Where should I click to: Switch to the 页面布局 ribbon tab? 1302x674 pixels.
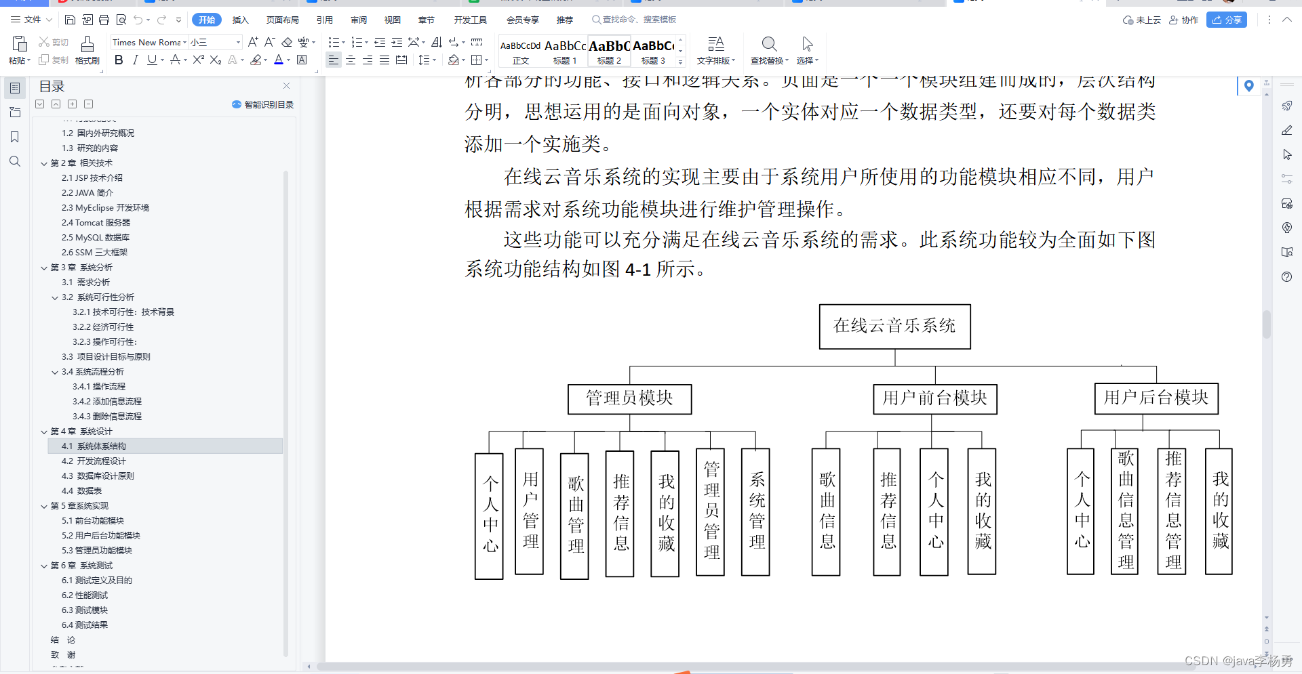tap(282, 20)
